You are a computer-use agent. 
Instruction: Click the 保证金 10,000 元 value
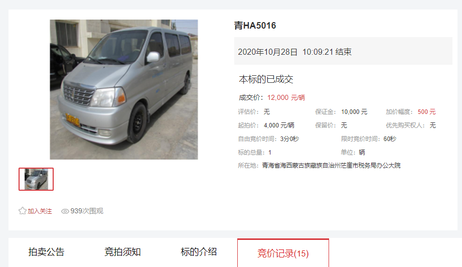(354, 112)
